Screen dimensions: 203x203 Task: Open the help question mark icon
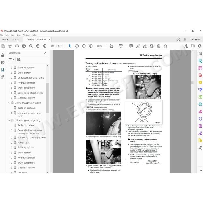coord(178,39)
